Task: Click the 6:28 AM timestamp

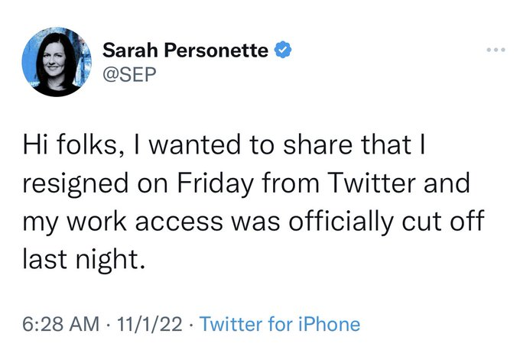Action: click(57, 324)
